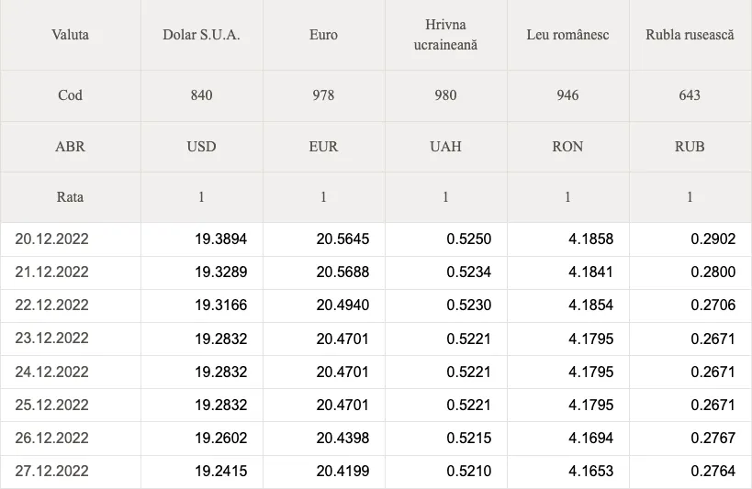
Task: Click the currency code 643 cell
Action: pos(690,95)
